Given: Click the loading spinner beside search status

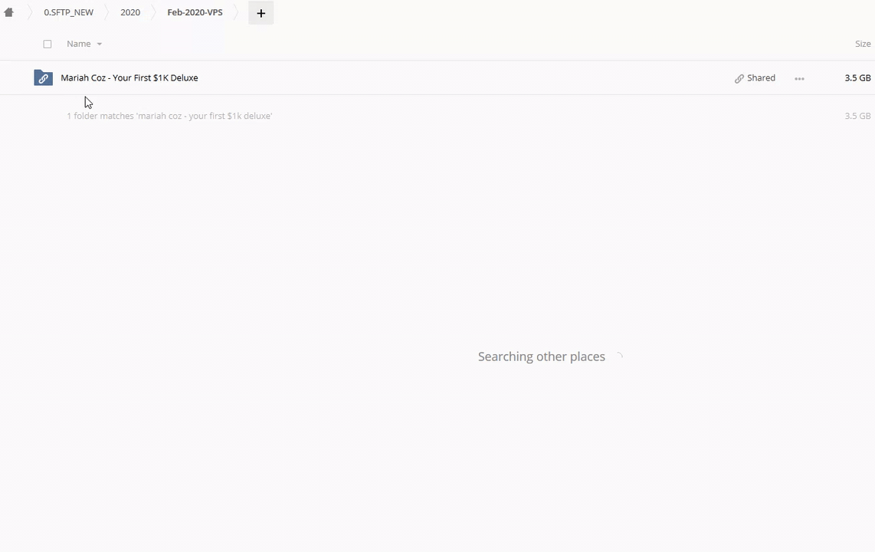Looking at the screenshot, I should [x=618, y=356].
